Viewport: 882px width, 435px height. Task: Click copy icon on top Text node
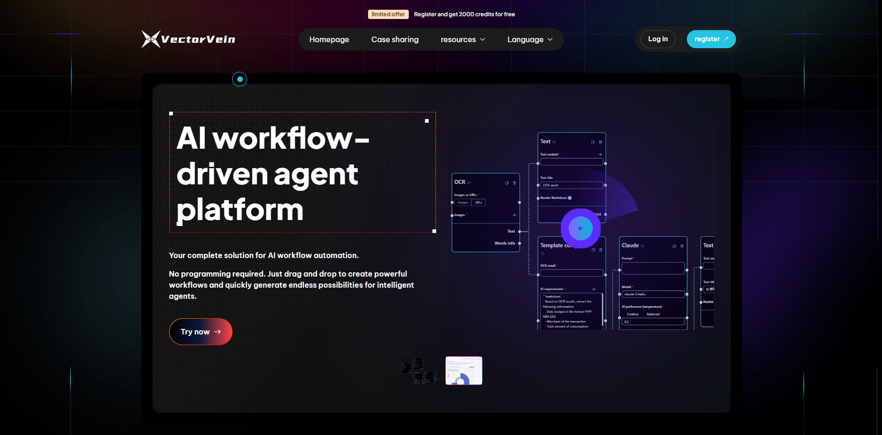tap(593, 142)
